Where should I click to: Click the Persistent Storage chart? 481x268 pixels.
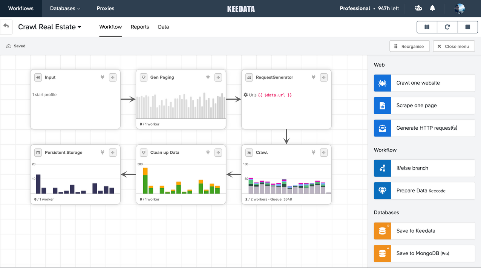75,179
